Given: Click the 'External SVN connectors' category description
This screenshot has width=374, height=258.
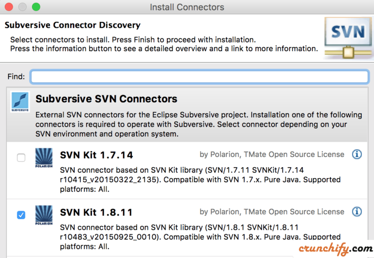Looking at the screenshot, I should [x=199, y=124].
